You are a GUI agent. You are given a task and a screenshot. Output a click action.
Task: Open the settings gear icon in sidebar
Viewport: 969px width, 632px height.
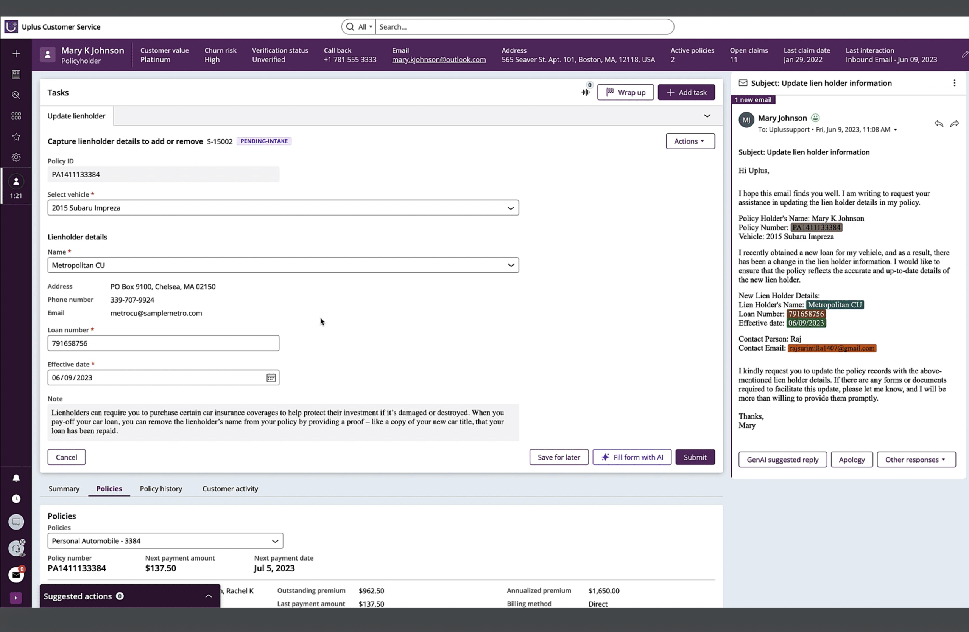tap(16, 157)
